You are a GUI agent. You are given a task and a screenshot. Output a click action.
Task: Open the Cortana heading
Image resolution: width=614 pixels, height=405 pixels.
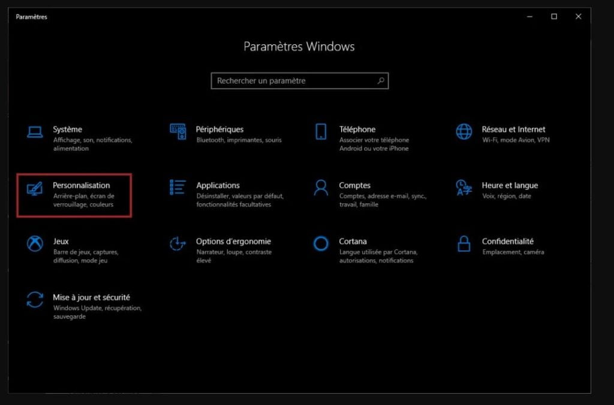click(x=353, y=241)
